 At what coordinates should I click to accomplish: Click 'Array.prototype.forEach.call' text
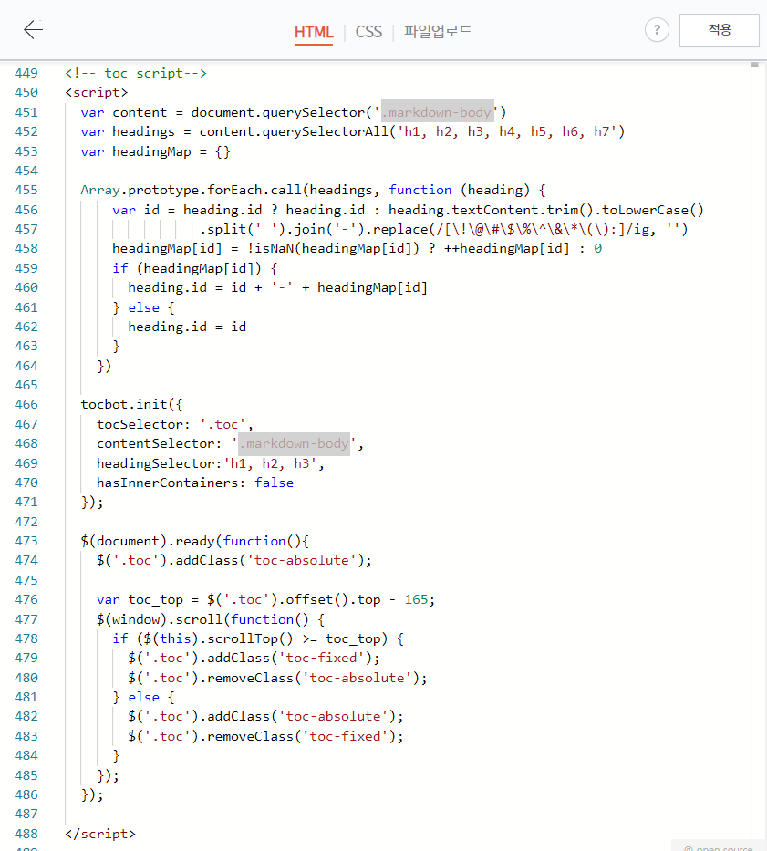pyautogui.click(x=192, y=190)
